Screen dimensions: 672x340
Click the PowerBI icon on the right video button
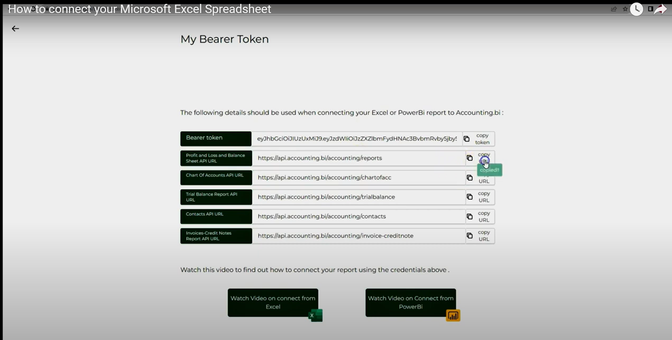453,315
